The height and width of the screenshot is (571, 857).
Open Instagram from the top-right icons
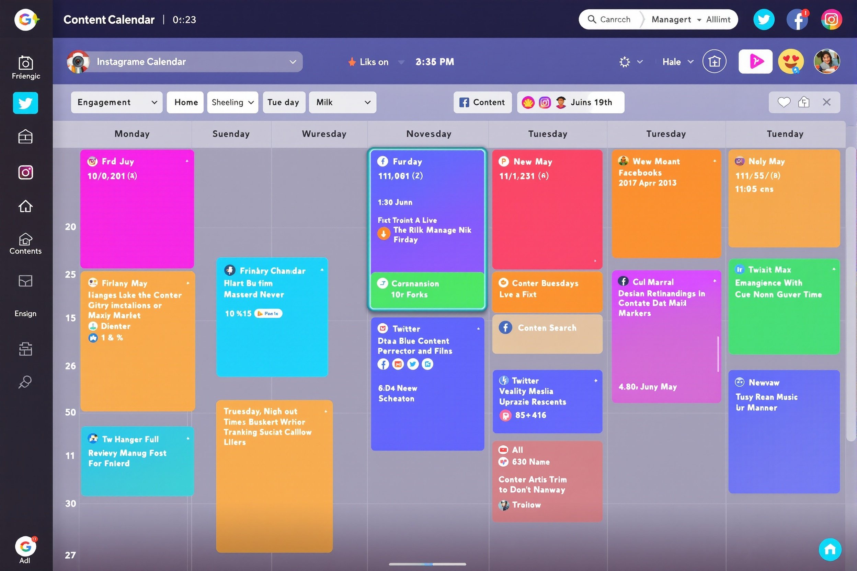[x=831, y=19]
